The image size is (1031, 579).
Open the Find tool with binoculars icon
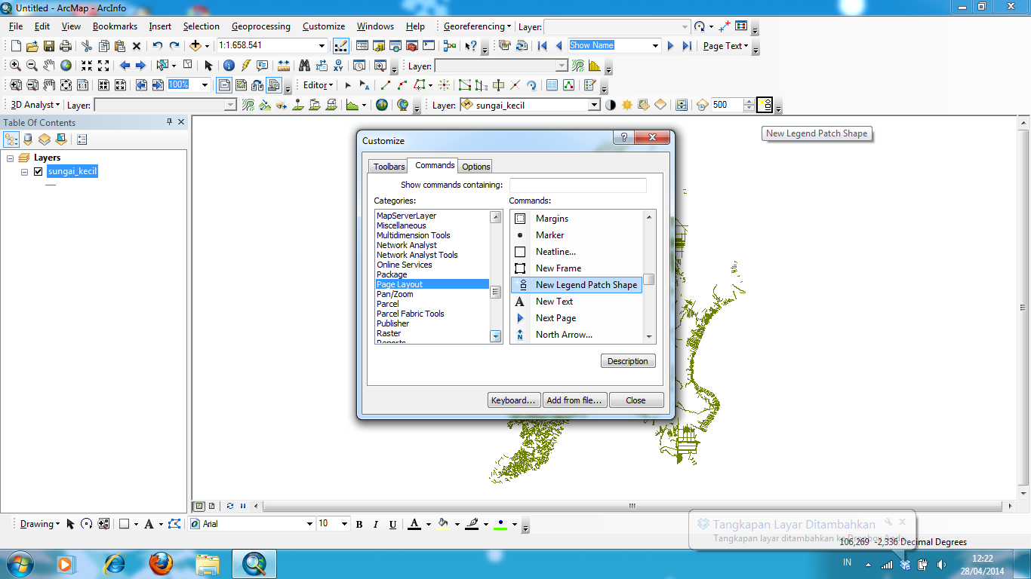pos(306,66)
